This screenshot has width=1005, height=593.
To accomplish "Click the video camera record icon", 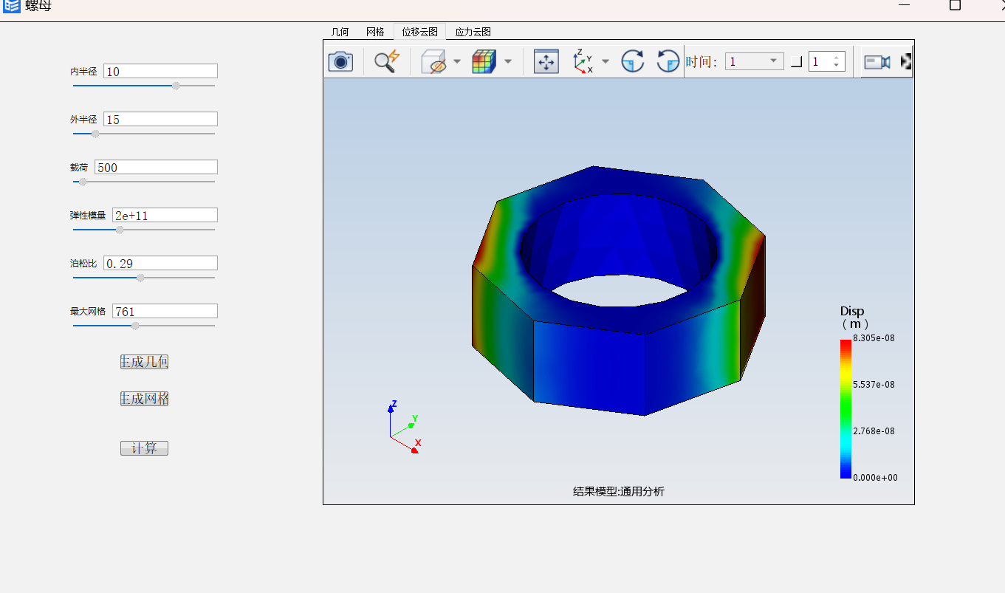I will click(x=877, y=62).
